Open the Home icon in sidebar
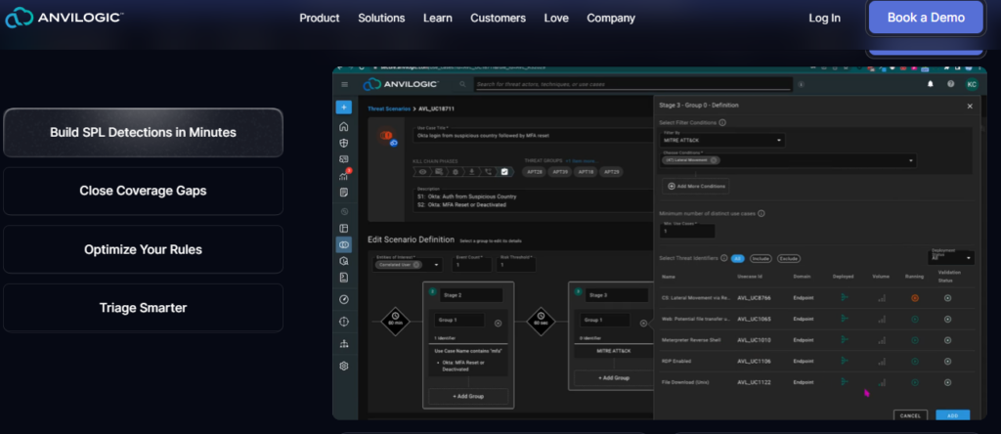1001x434 pixels. point(344,126)
